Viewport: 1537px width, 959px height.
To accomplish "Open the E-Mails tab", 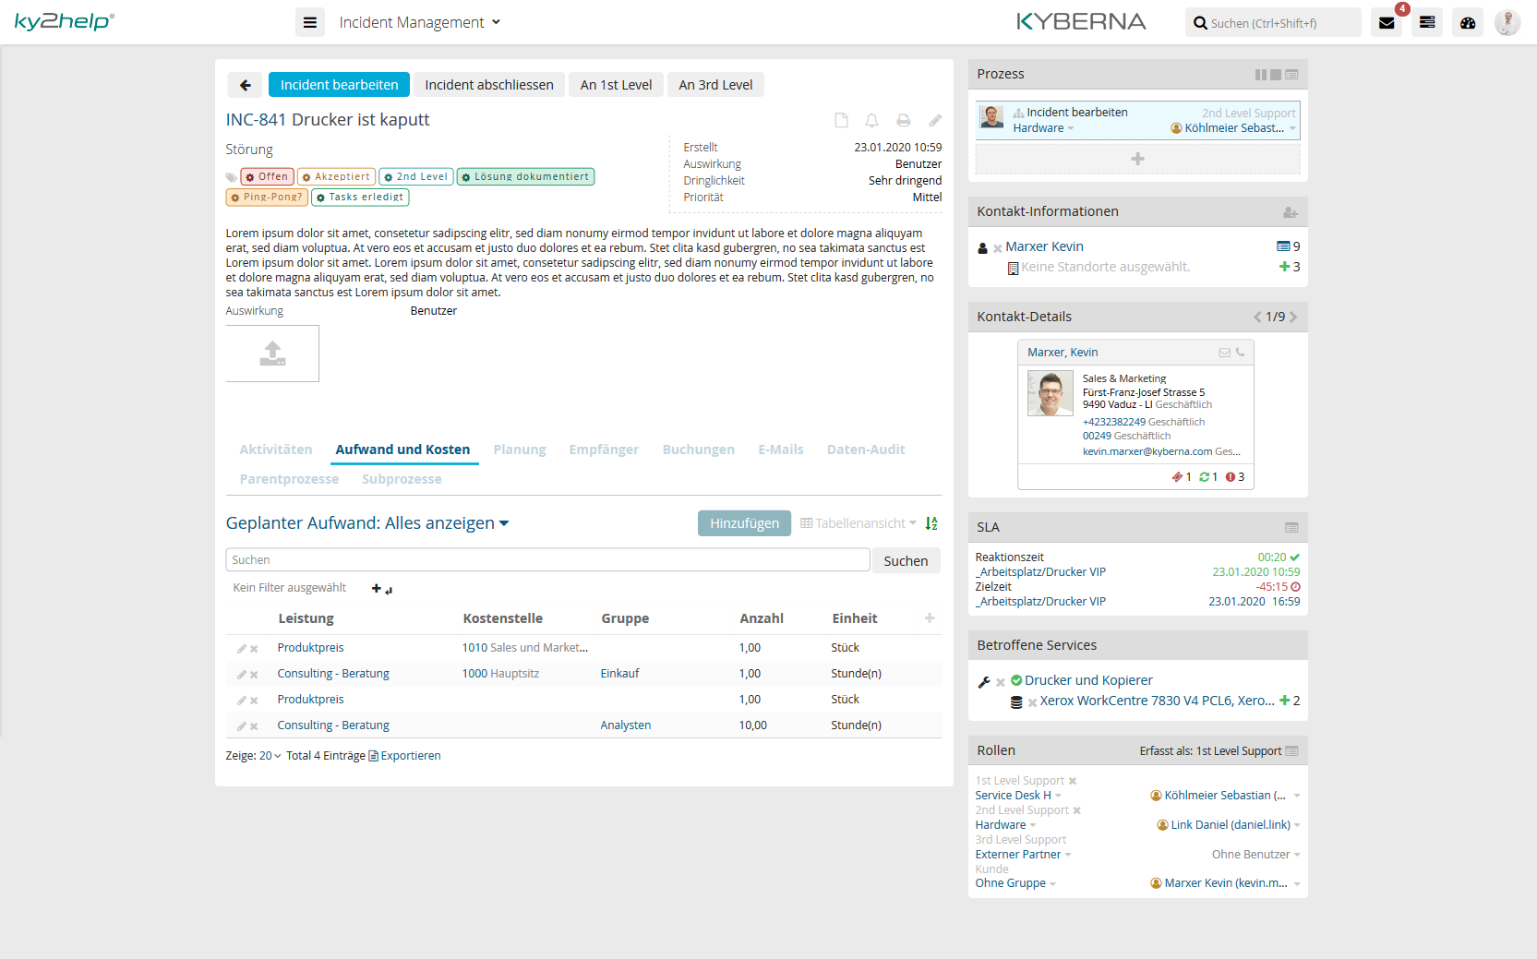I will click(x=780, y=450).
